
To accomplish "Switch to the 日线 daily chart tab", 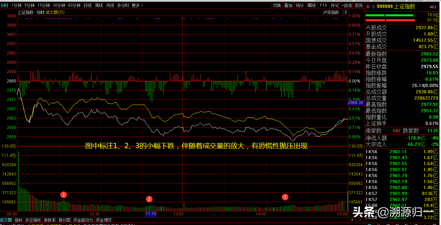I will click(x=88, y=5).
